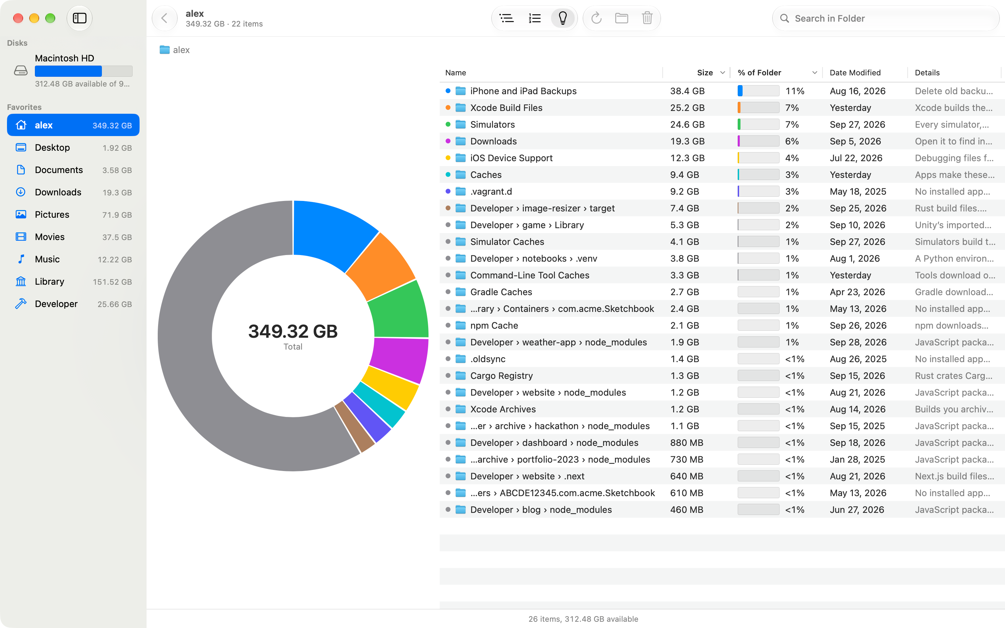The width and height of the screenshot is (1005, 628).
Task: Click the Developer hammer icon
Action: [21, 304]
